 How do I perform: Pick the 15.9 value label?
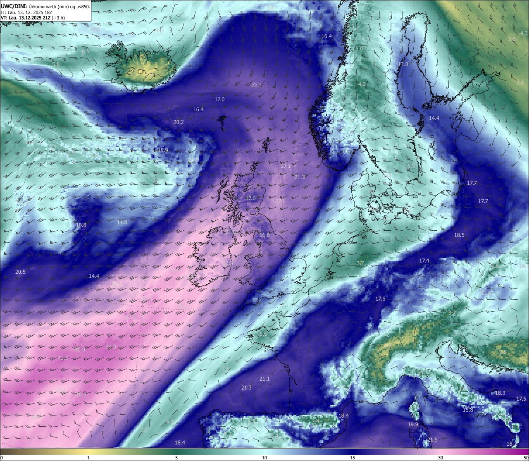click(163, 150)
